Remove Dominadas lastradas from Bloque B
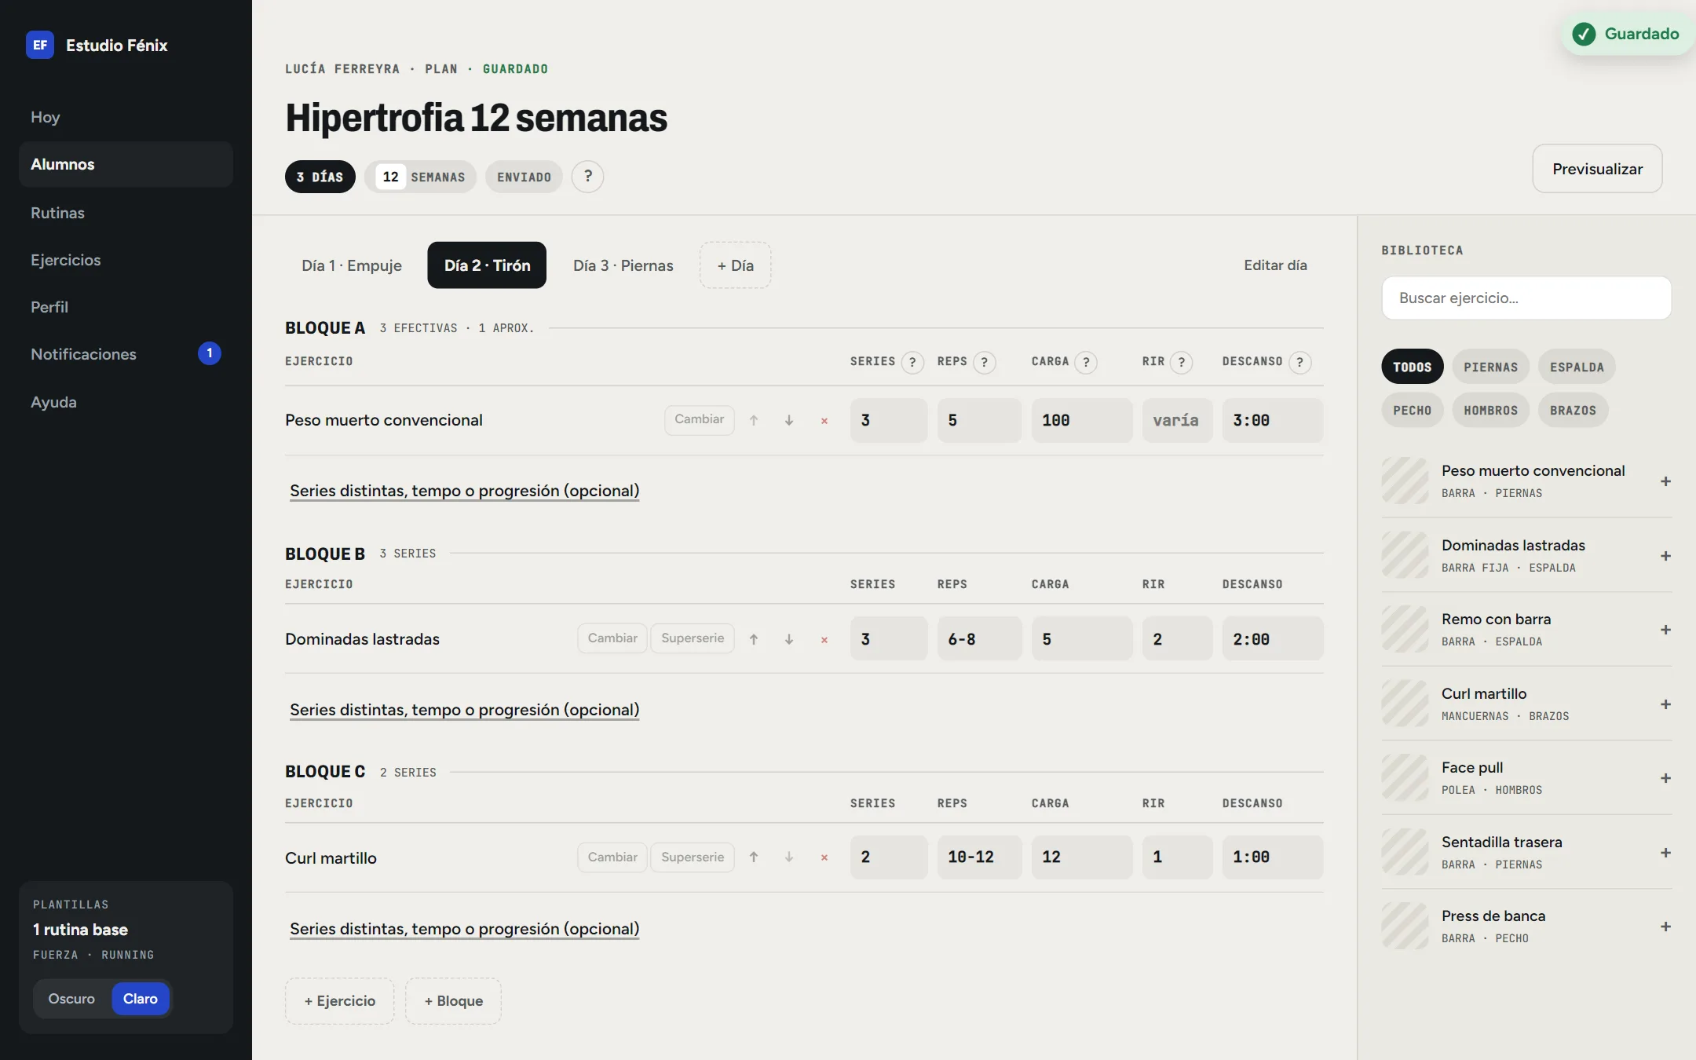 [x=824, y=639]
